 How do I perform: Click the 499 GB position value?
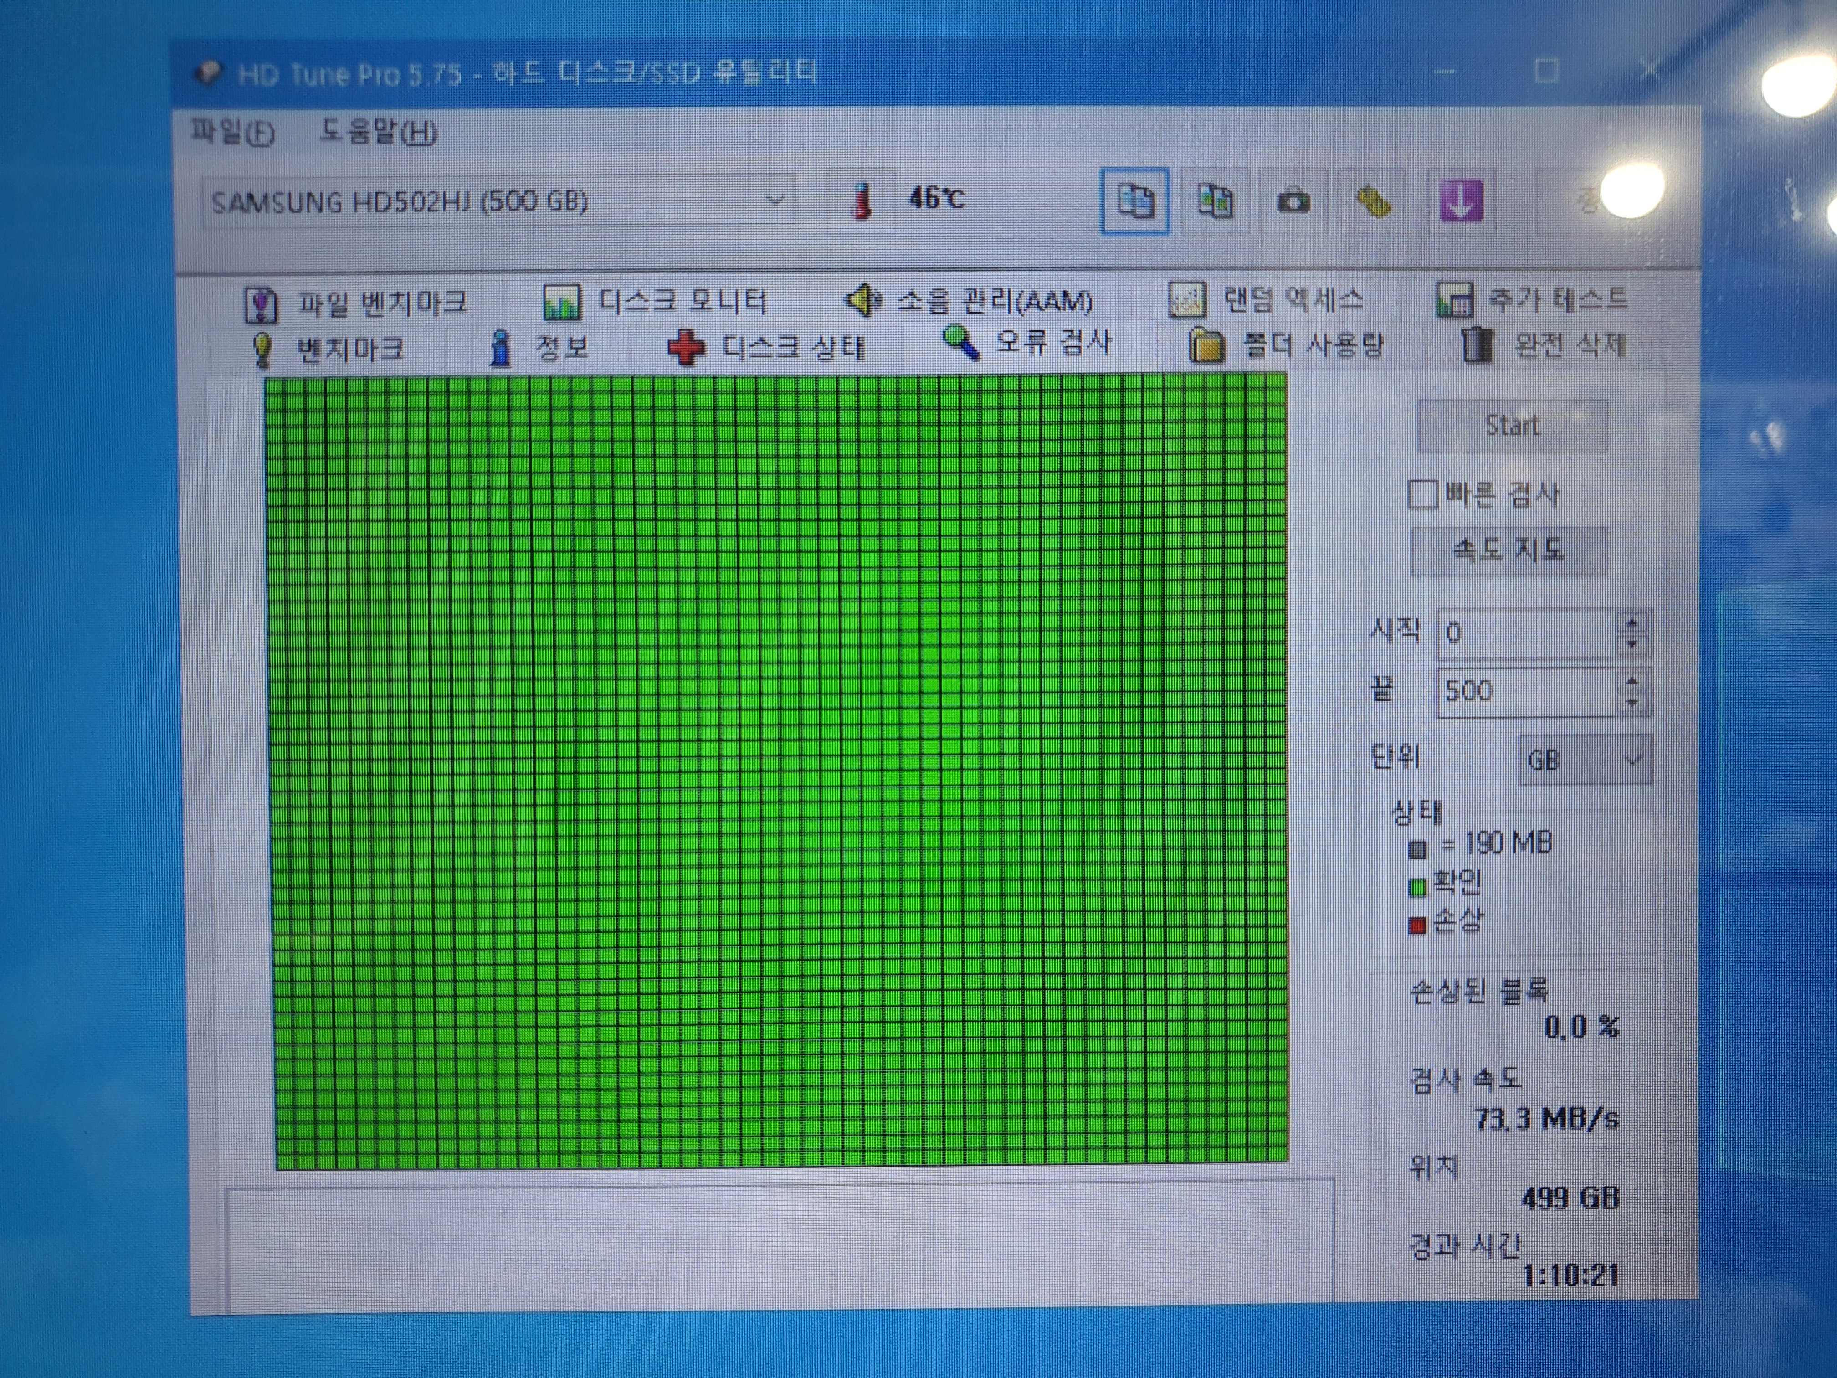(1570, 1197)
